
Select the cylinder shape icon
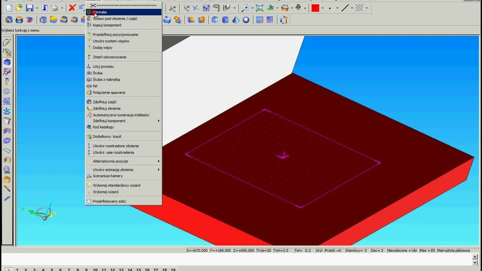coord(225,20)
